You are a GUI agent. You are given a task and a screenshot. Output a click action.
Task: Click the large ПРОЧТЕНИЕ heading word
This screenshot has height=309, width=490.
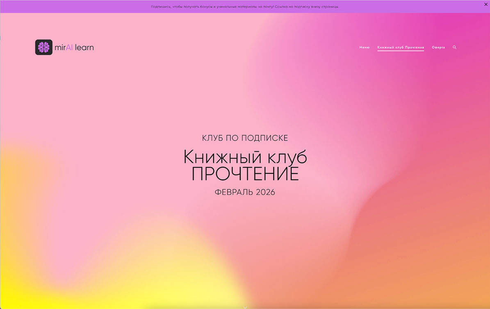pos(245,175)
